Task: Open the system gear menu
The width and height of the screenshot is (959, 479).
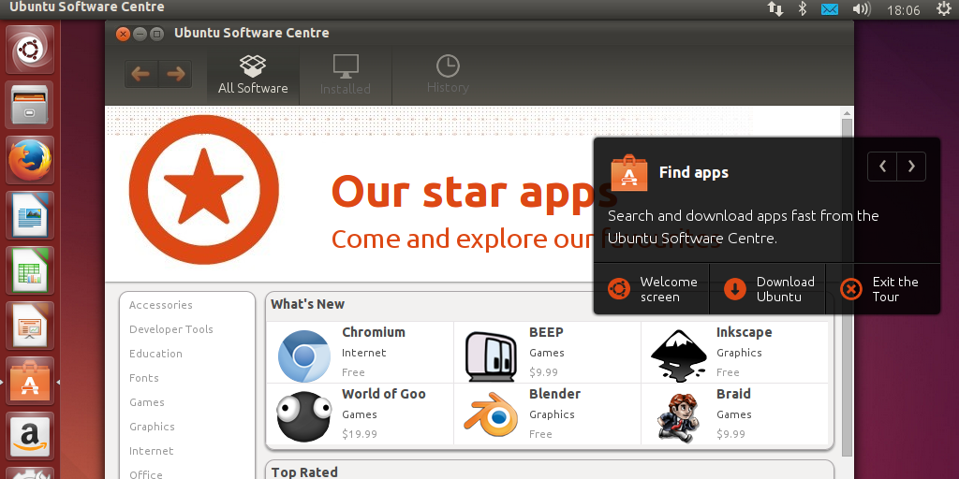Action: pos(944,9)
